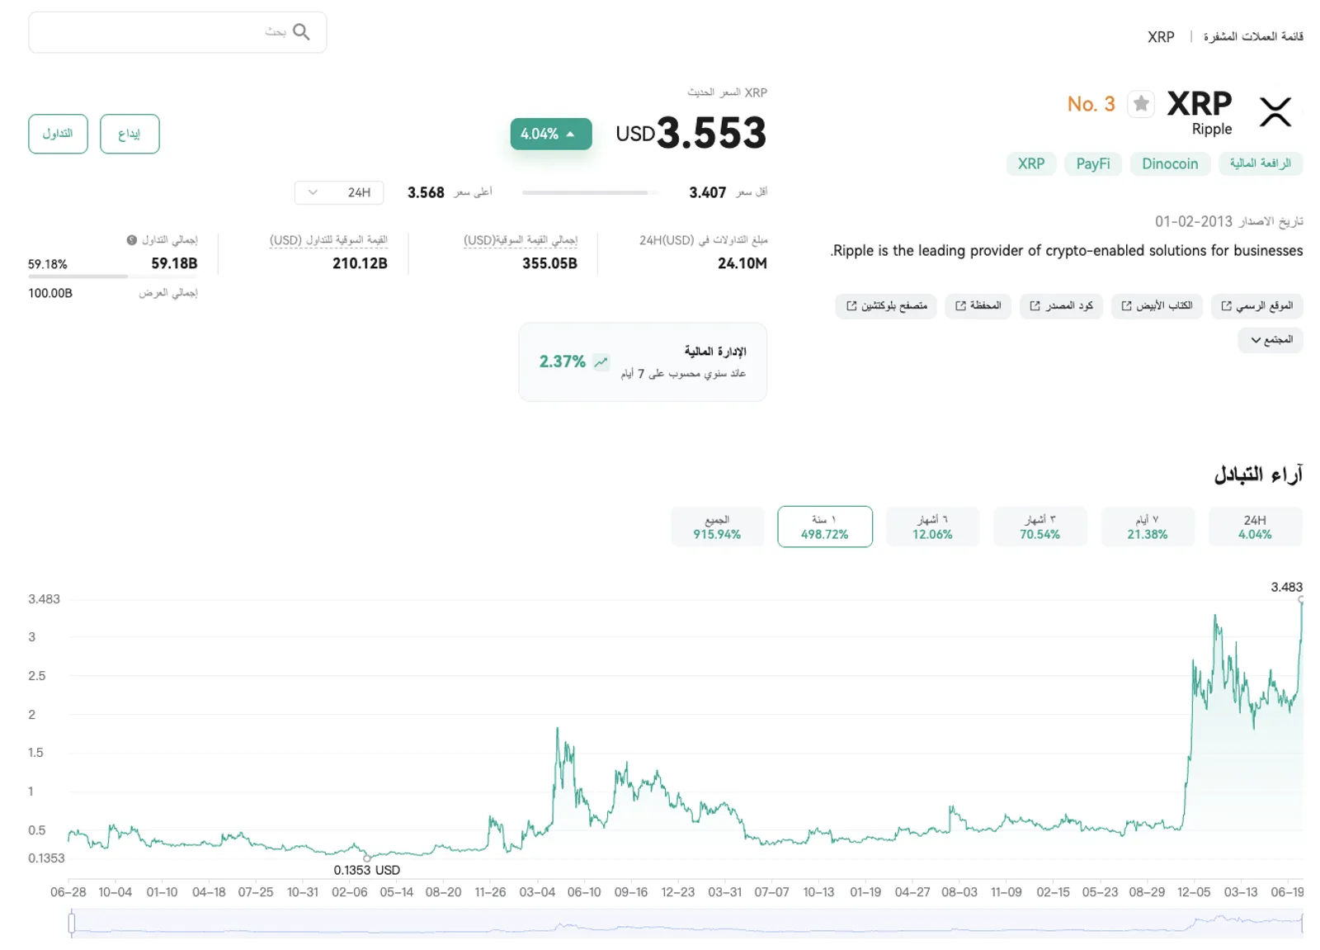Select the all-time 915.94% tab
This screenshot has width=1320, height=950.
(717, 527)
